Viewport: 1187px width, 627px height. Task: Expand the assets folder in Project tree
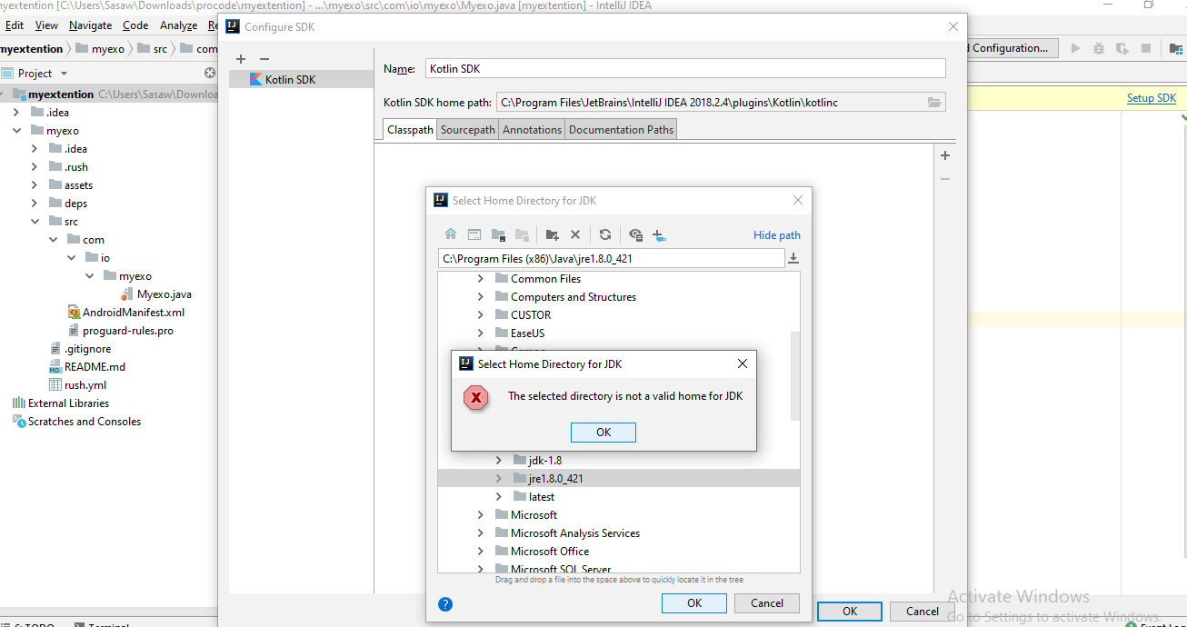tap(35, 185)
